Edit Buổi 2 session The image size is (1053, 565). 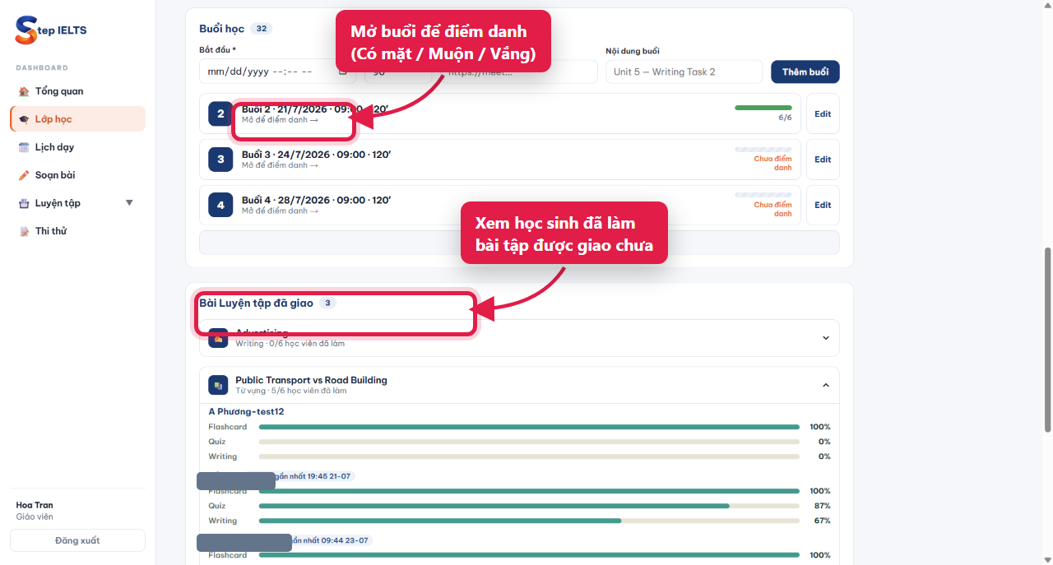(x=823, y=113)
